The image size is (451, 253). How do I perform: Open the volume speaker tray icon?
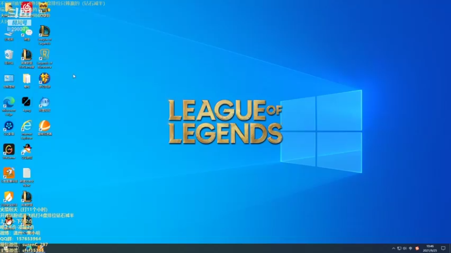click(405, 249)
